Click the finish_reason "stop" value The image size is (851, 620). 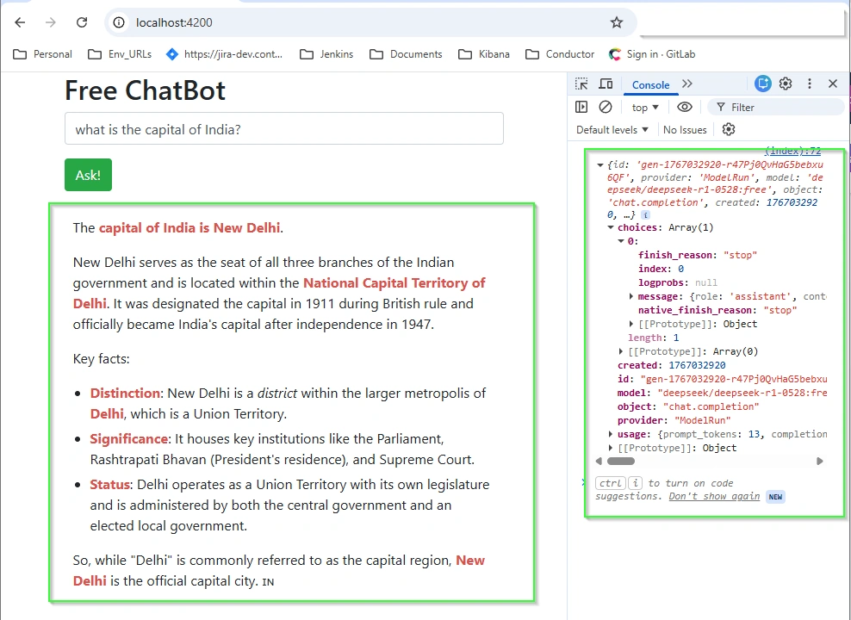click(740, 255)
